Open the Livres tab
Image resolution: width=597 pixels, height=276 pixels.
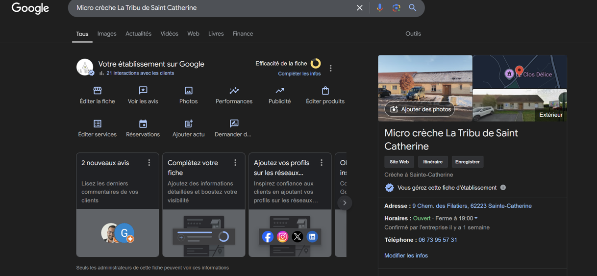[216, 34]
